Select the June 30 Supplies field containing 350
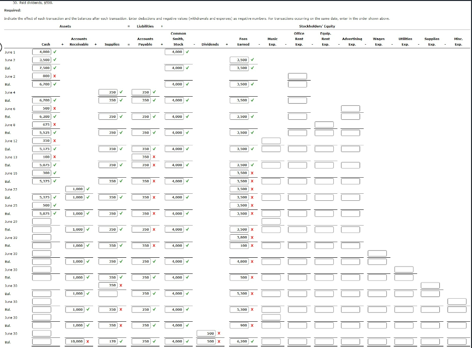Viewport: 472px width, 348px height. tap(108, 285)
